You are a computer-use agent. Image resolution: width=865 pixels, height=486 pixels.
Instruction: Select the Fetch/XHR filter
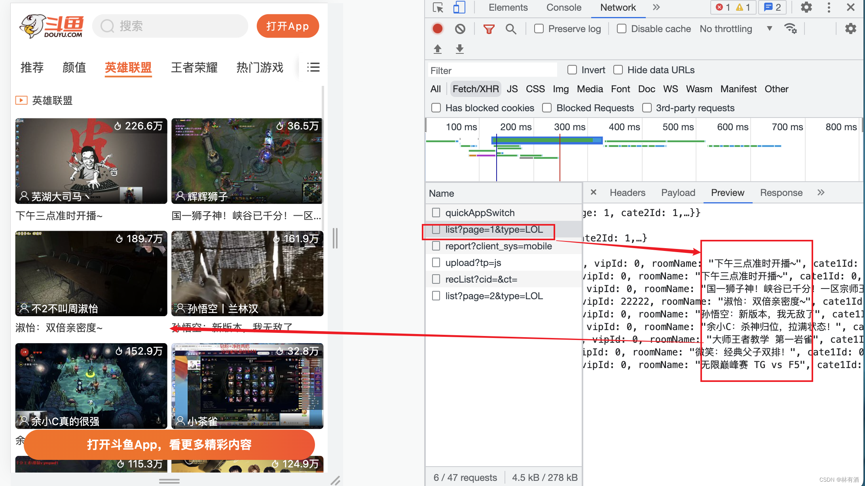click(x=476, y=89)
